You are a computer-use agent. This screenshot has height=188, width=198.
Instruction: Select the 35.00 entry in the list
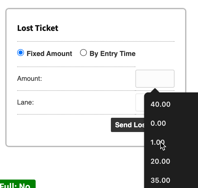pos(160,180)
